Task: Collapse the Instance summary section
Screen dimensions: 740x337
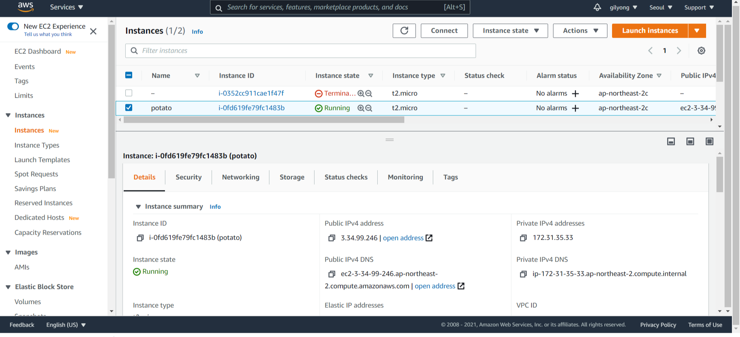Action: tap(138, 207)
